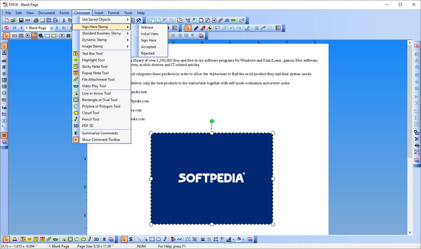Image resolution: width=421 pixels, height=249 pixels.
Task: Click the lasso selection icon
Action: 218,28
